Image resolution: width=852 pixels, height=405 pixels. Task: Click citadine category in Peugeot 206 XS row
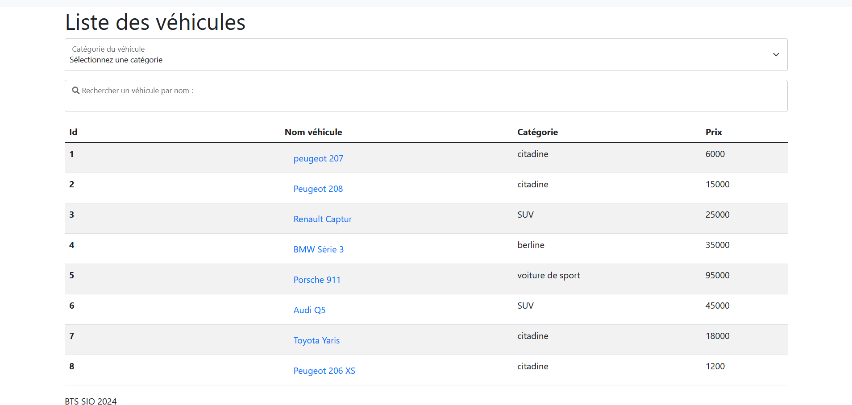click(532, 366)
